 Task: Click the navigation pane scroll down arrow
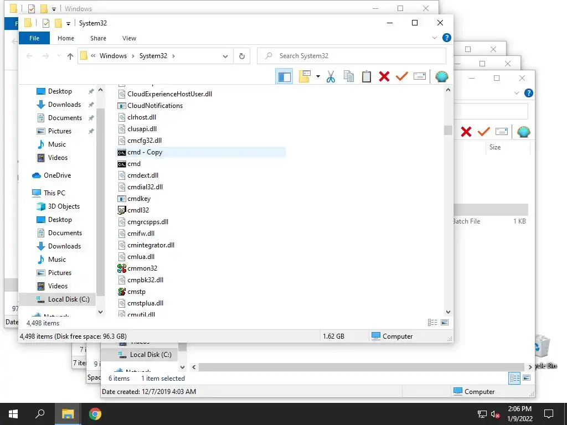(x=101, y=312)
